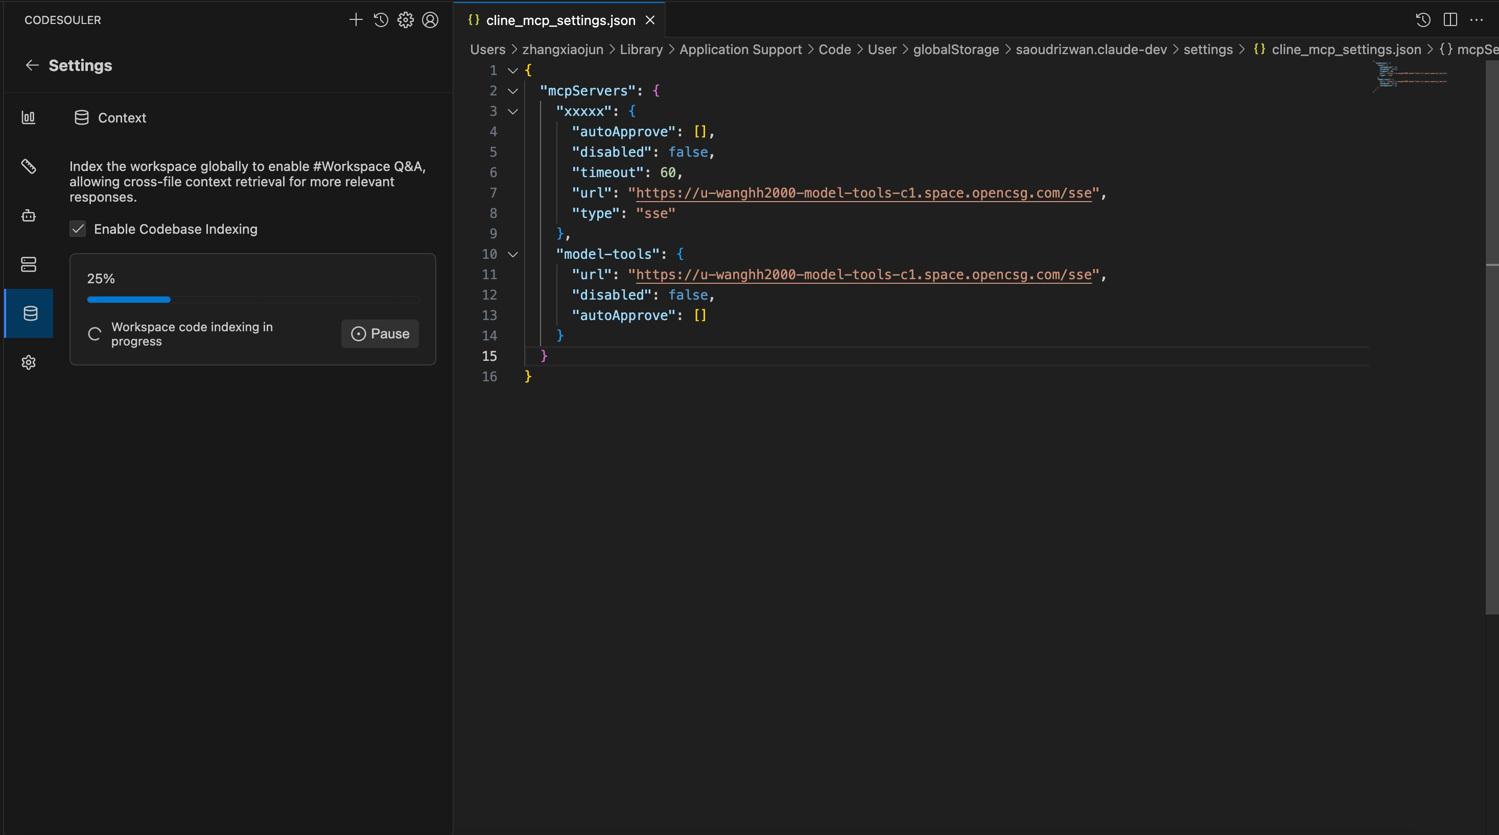The image size is (1499, 835).
Task: Select the server stack sidebar icon
Action: [29, 264]
